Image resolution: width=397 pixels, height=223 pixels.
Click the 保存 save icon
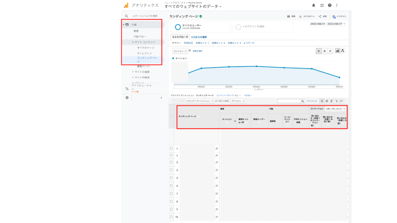(x=289, y=16)
